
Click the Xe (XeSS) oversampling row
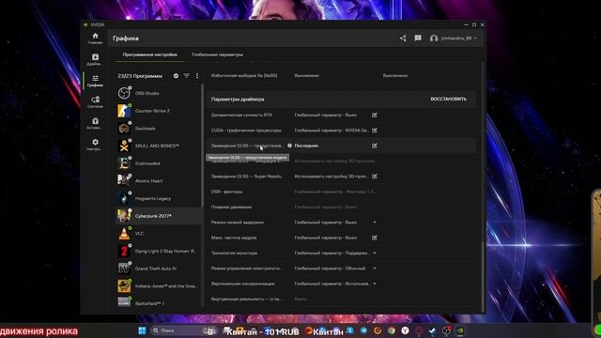coord(341,75)
